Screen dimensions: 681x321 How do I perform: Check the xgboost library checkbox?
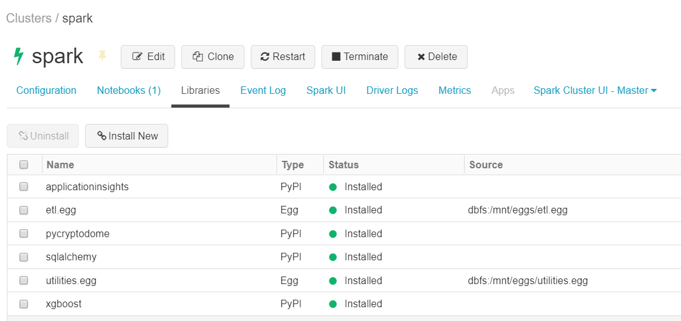[x=24, y=304]
